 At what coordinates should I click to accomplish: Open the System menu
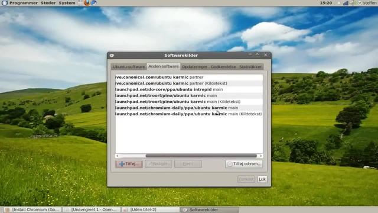pyautogui.click(x=67, y=3)
